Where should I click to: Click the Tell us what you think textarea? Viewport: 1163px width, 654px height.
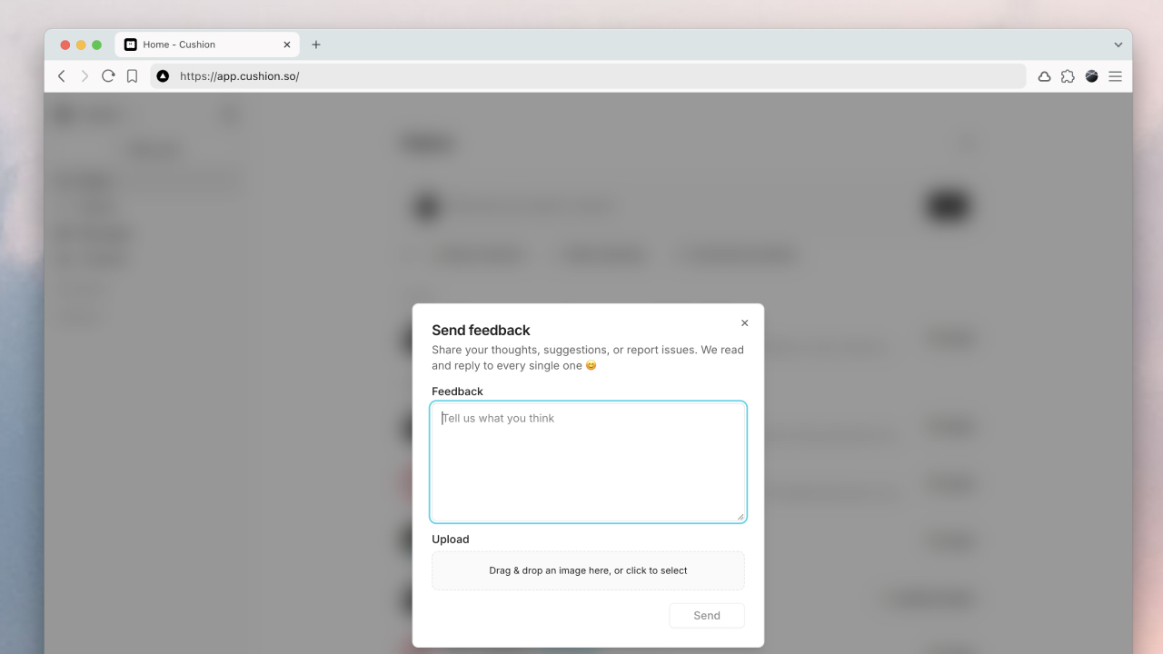click(x=588, y=461)
